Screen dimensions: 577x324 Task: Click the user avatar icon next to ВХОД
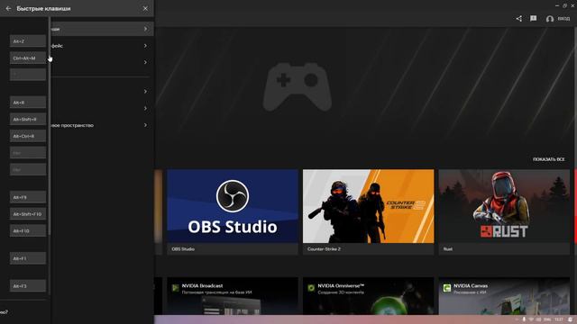(549, 19)
